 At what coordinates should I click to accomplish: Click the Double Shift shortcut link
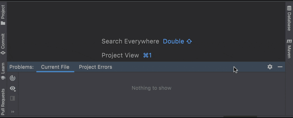point(177,41)
